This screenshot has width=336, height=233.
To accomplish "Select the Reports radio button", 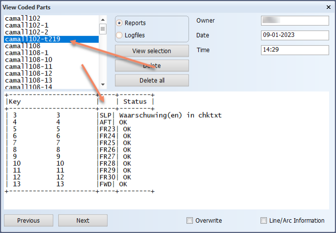I will (x=119, y=23).
